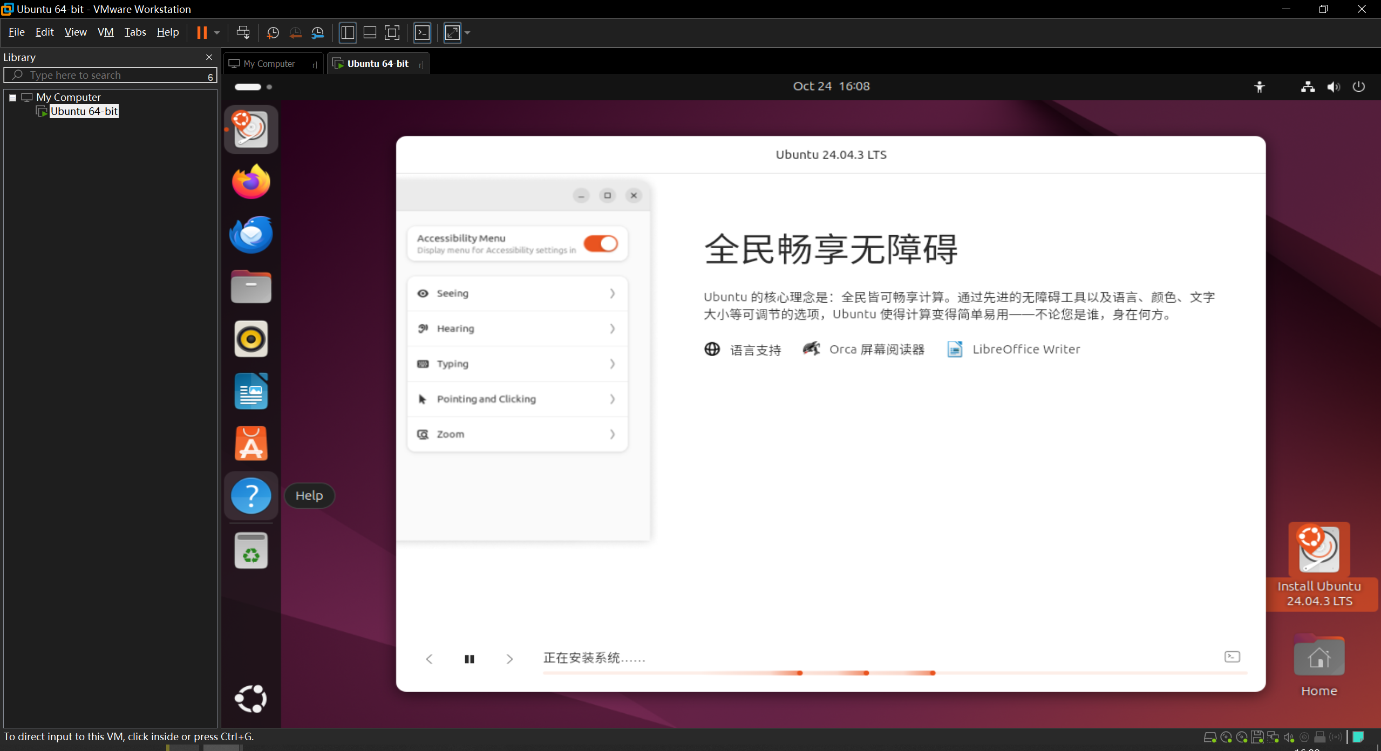The width and height of the screenshot is (1381, 751).
Task: Go to previous installer slide
Action: click(430, 659)
